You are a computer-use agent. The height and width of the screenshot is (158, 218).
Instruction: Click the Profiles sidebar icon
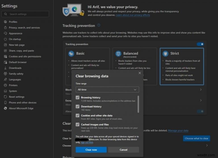5,22
